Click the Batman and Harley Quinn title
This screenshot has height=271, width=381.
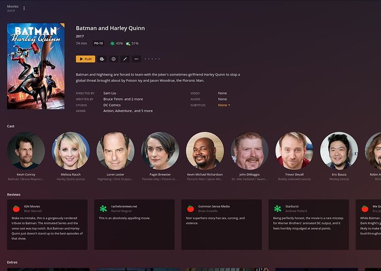[110, 28]
